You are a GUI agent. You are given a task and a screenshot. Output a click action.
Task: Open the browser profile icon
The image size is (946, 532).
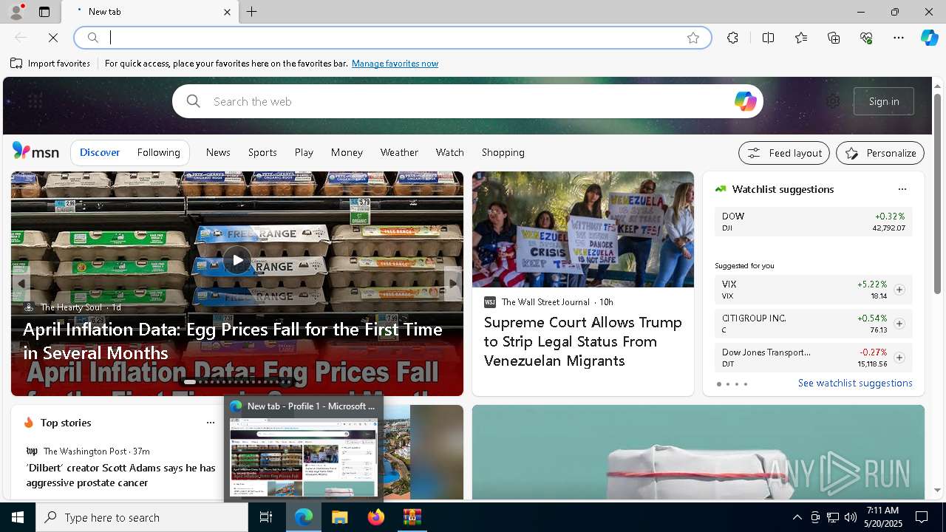[16, 12]
